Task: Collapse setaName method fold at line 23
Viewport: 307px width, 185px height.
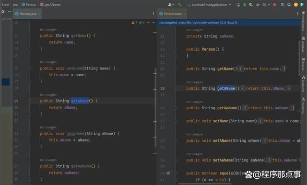Action: click(29, 134)
